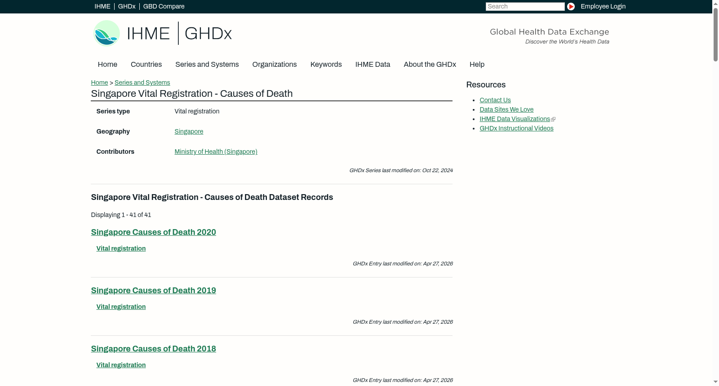Viewport: 719px width, 386px height.
Task: Click the Home breadcrumb link
Action: [99, 82]
